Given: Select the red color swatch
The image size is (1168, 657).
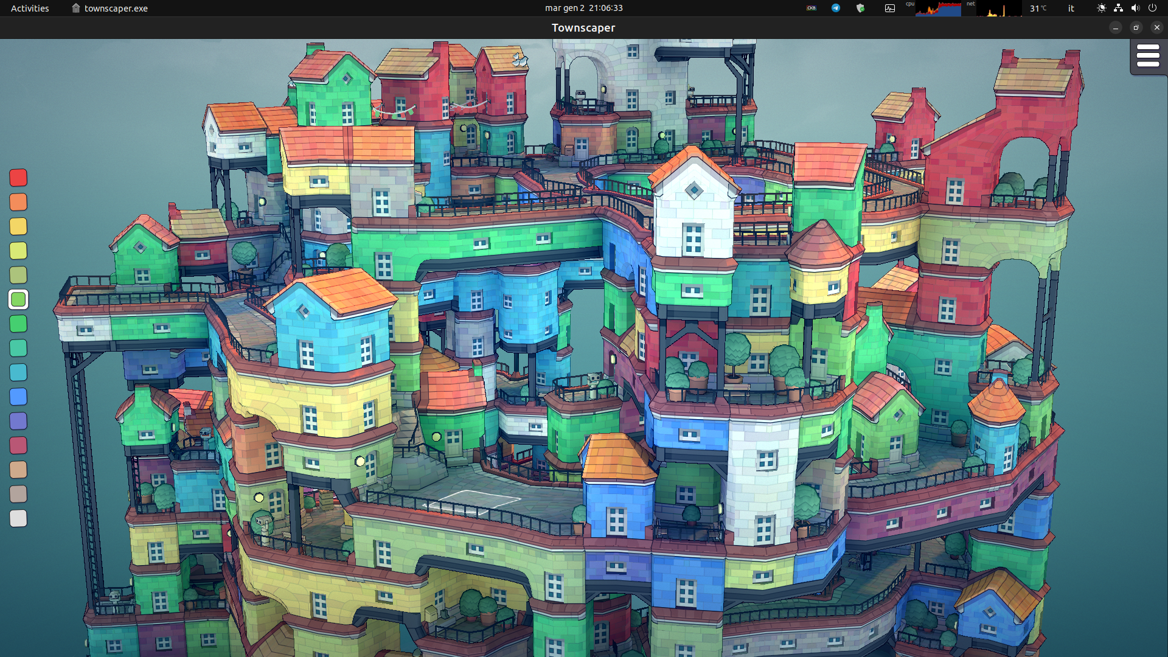Looking at the screenshot, I should (x=18, y=178).
